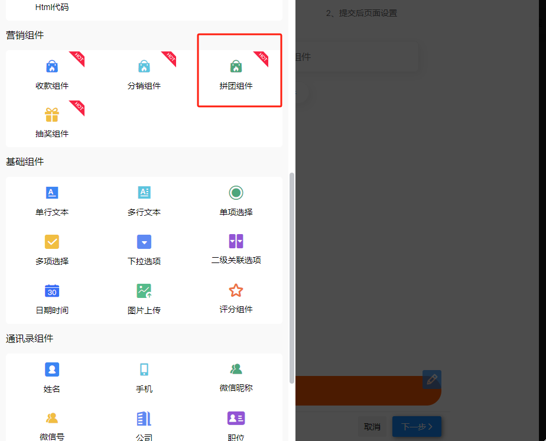Click the pencil edit icon on orange banner
Image resolution: width=546 pixels, height=441 pixels.
tap(432, 380)
